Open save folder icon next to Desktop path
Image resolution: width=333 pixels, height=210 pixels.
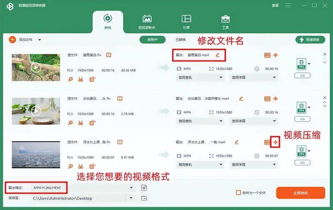tap(144, 198)
